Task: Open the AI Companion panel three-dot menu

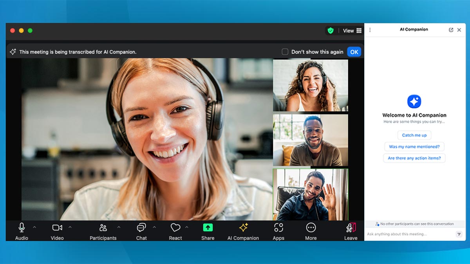Action: click(x=370, y=30)
